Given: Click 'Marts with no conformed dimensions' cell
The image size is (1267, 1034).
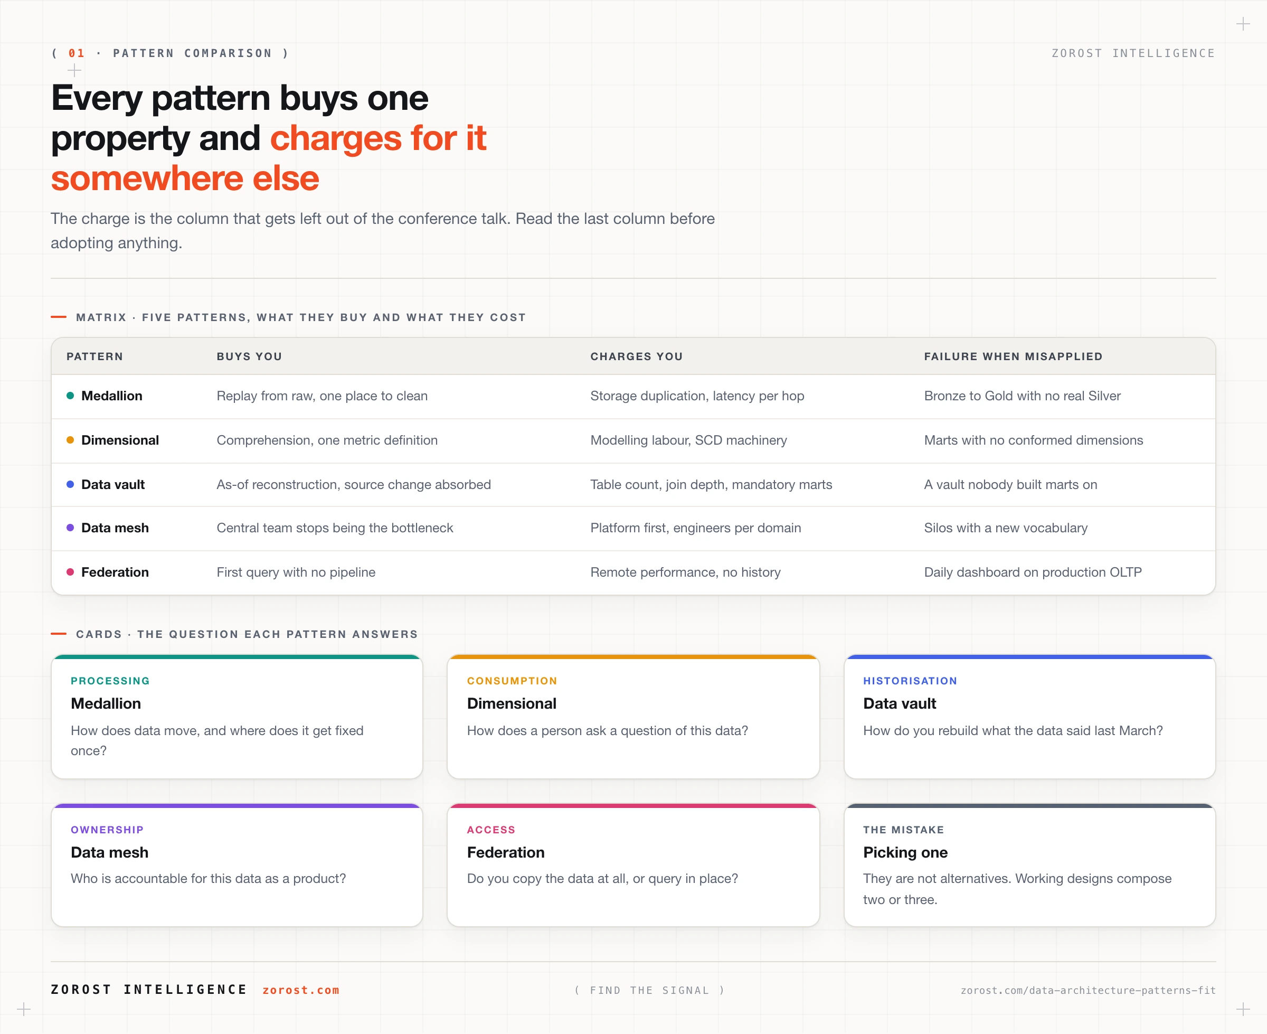Looking at the screenshot, I should click(1034, 440).
